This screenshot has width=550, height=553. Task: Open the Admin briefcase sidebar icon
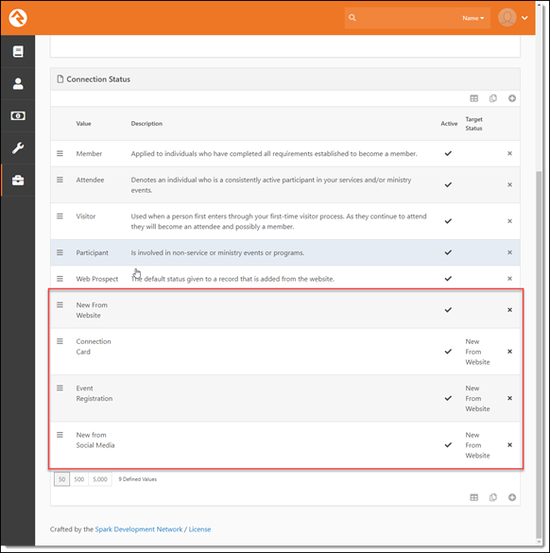(x=18, y=181)
